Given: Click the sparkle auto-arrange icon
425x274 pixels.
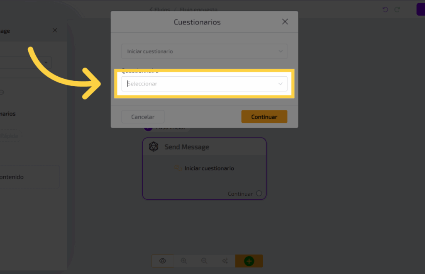Looking at the screenshot, I should click(x=225, y=261).
